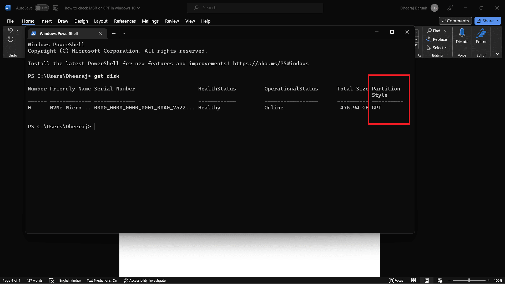Click the Draw tab icon in ribbon
505x284 pixels.
tap(62, 21)
